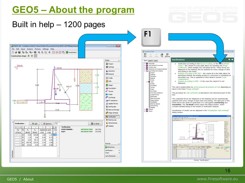Image resolution: width=245 pixels, height=183 pixels.
Task: Click the cell with value 104.88
Action: (x=35, y=135)
